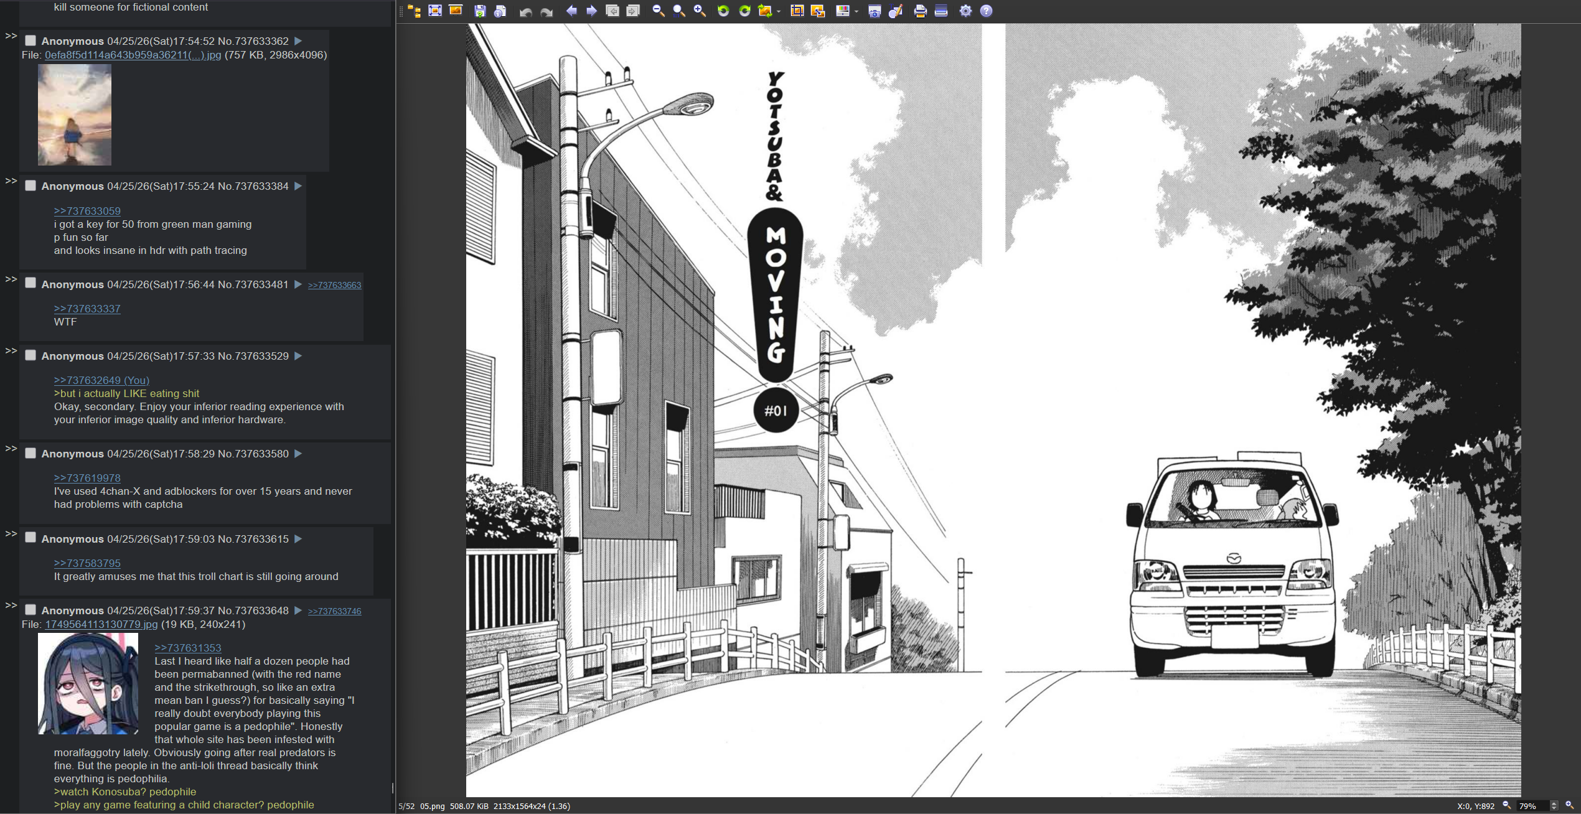Select checkbox of post No.737633615
Screen dimensions: 1581x814
tap(30, 538)
